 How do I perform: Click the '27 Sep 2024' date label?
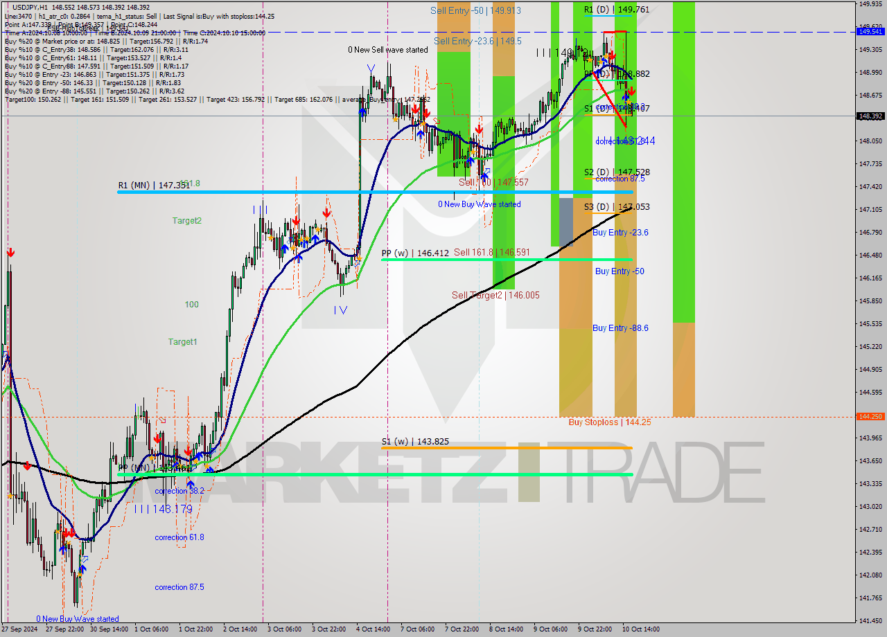tap(19, 629)
